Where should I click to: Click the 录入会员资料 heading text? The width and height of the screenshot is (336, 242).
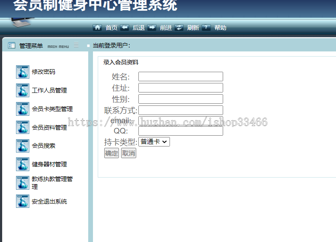coord(121,62)
